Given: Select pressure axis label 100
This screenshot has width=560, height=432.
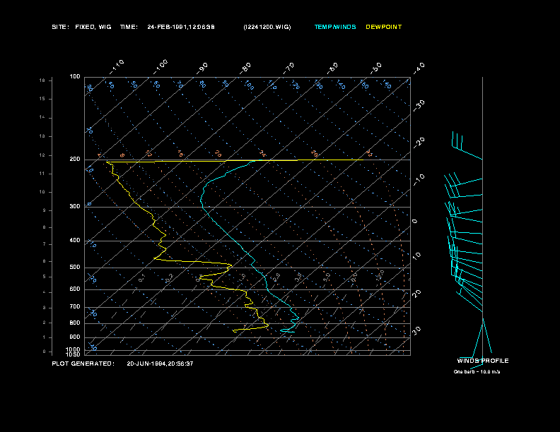Looking at the screenshot, I should tap(75, 76).
